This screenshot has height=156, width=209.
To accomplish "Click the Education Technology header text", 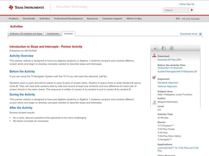I will (72, 7).
